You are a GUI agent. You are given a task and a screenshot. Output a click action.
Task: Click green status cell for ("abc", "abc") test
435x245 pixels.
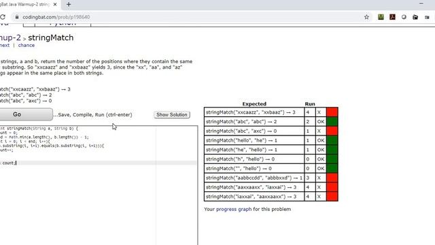pos(332,122)
